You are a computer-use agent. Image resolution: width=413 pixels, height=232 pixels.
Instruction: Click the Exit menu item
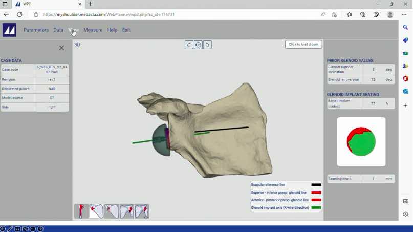[x=126, y=30]
